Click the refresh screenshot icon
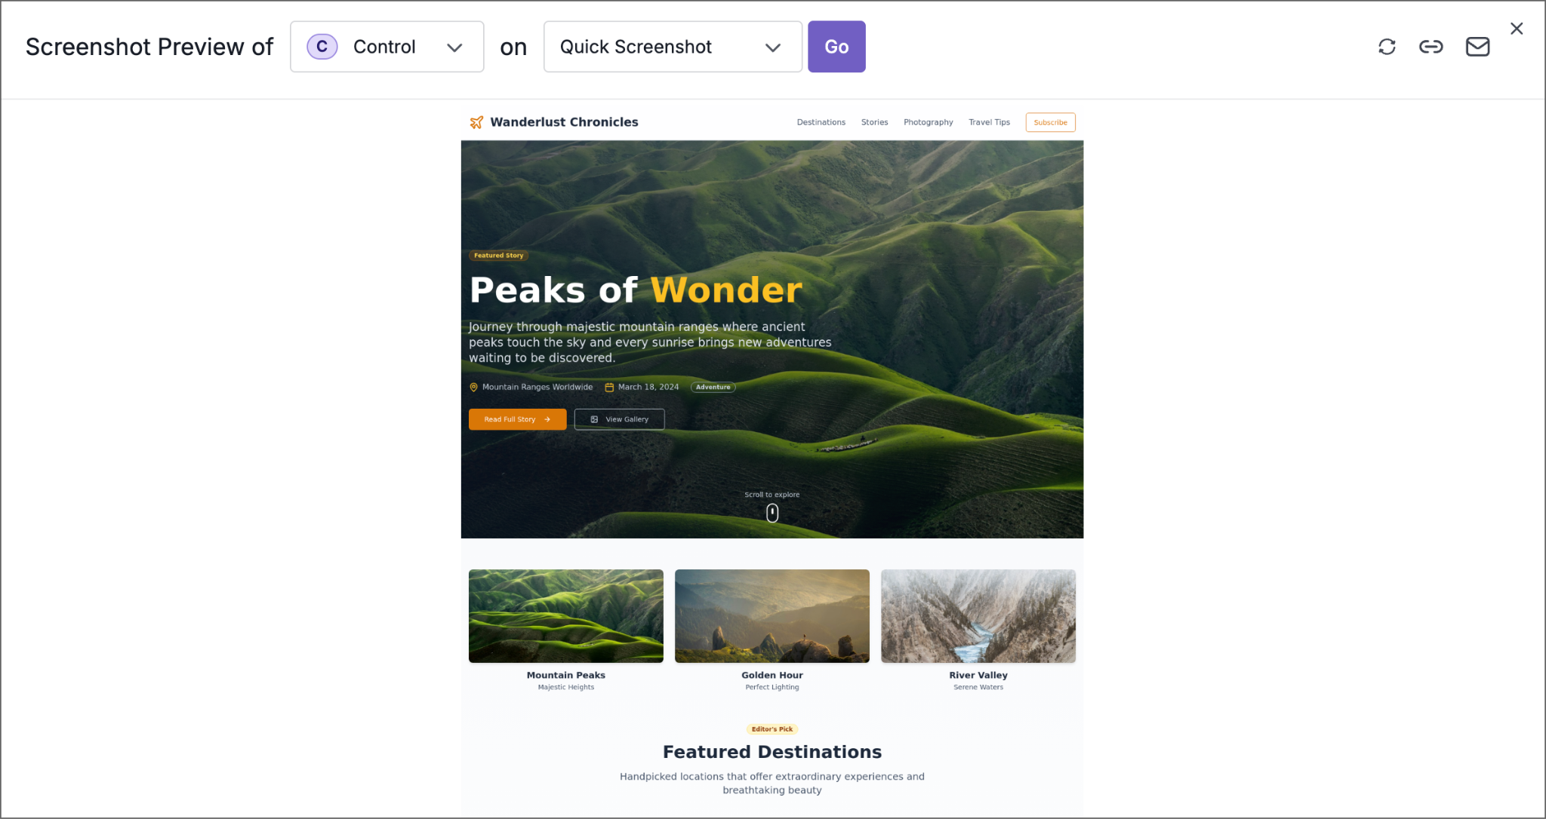 1387,47
